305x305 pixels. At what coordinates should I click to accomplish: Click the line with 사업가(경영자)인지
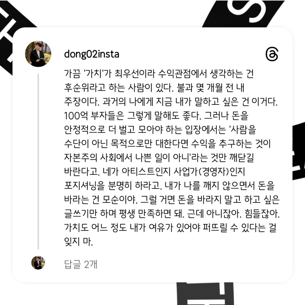tap(155, 172)
